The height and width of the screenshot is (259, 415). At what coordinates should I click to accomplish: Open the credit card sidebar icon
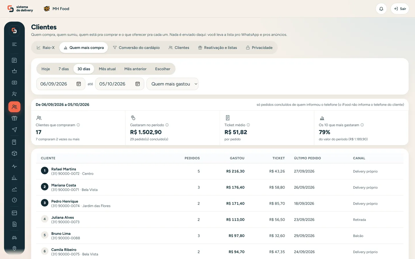(x=14, y=213)
